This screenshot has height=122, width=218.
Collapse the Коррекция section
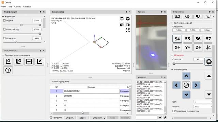[3, 16]
